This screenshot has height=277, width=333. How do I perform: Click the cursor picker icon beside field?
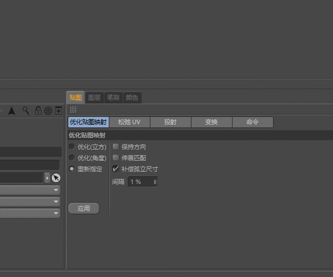[56, 178]
